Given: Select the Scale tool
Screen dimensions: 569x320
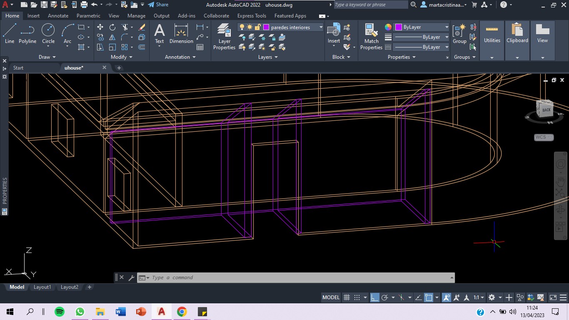Looking at the screenshot, I should click(x=112, y=47).
